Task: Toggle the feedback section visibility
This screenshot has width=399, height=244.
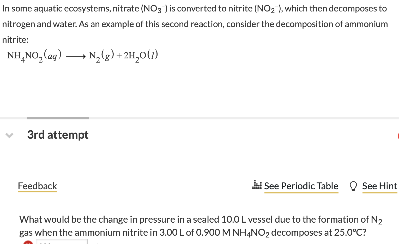Action: (37, 186)
